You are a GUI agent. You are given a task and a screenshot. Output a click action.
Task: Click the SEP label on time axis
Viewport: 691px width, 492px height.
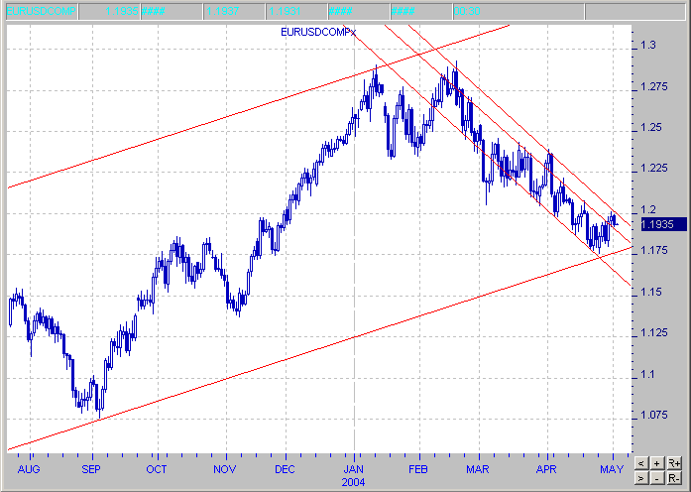tap(90, 465)
